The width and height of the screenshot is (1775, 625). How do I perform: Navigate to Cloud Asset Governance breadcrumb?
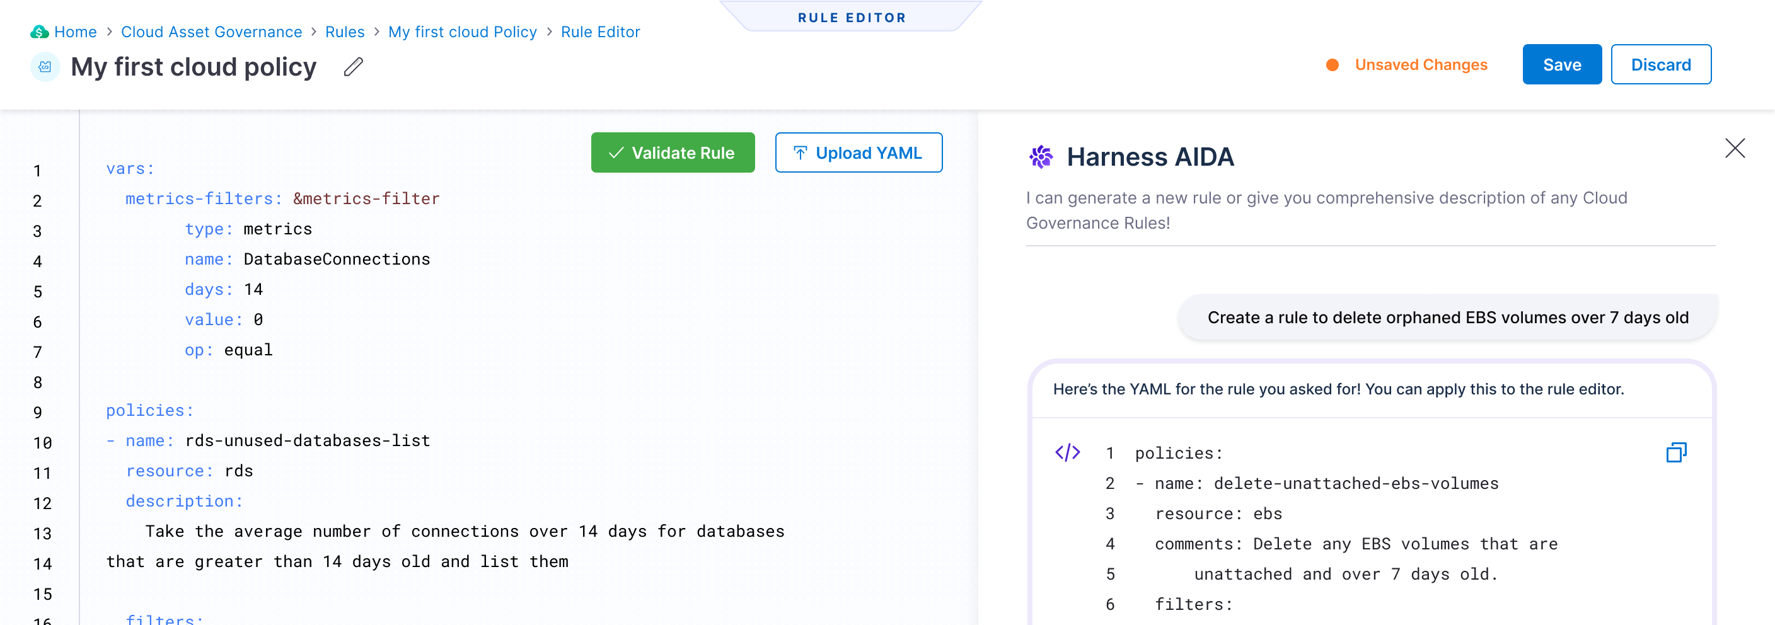[x=211, y=32]
